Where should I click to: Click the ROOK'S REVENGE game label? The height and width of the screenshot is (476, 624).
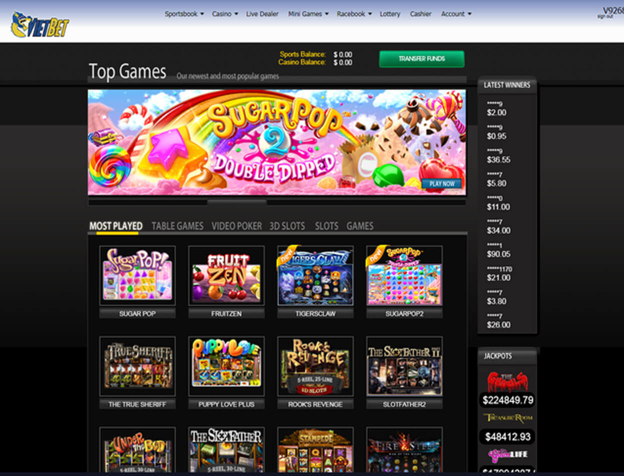315,404
